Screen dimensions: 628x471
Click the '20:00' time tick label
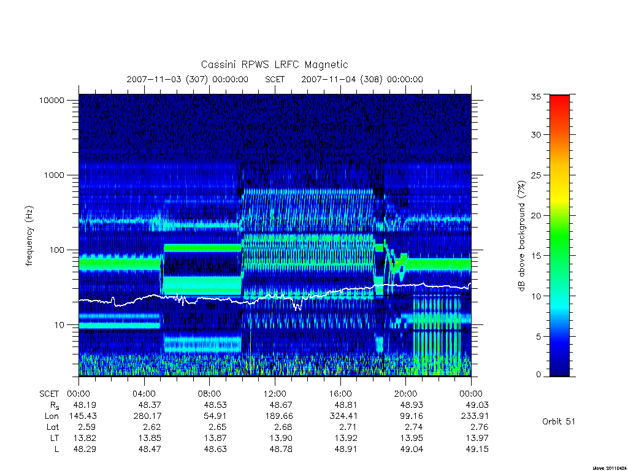(405, 394)
